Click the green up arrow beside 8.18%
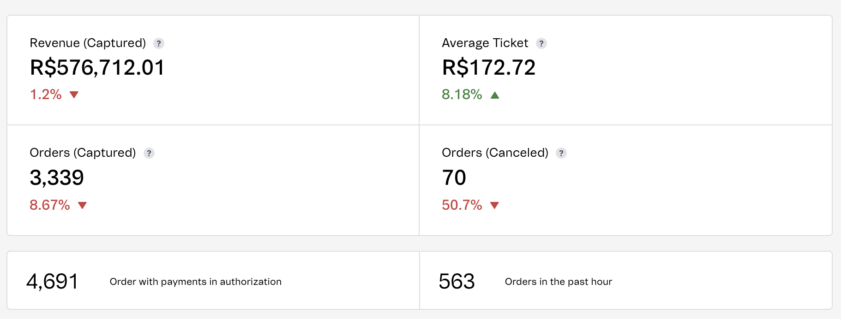 [495, 95]
